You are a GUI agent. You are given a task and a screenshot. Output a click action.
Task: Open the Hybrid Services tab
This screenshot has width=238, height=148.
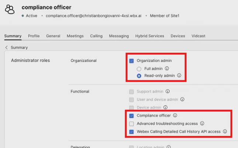pos(149,36)
